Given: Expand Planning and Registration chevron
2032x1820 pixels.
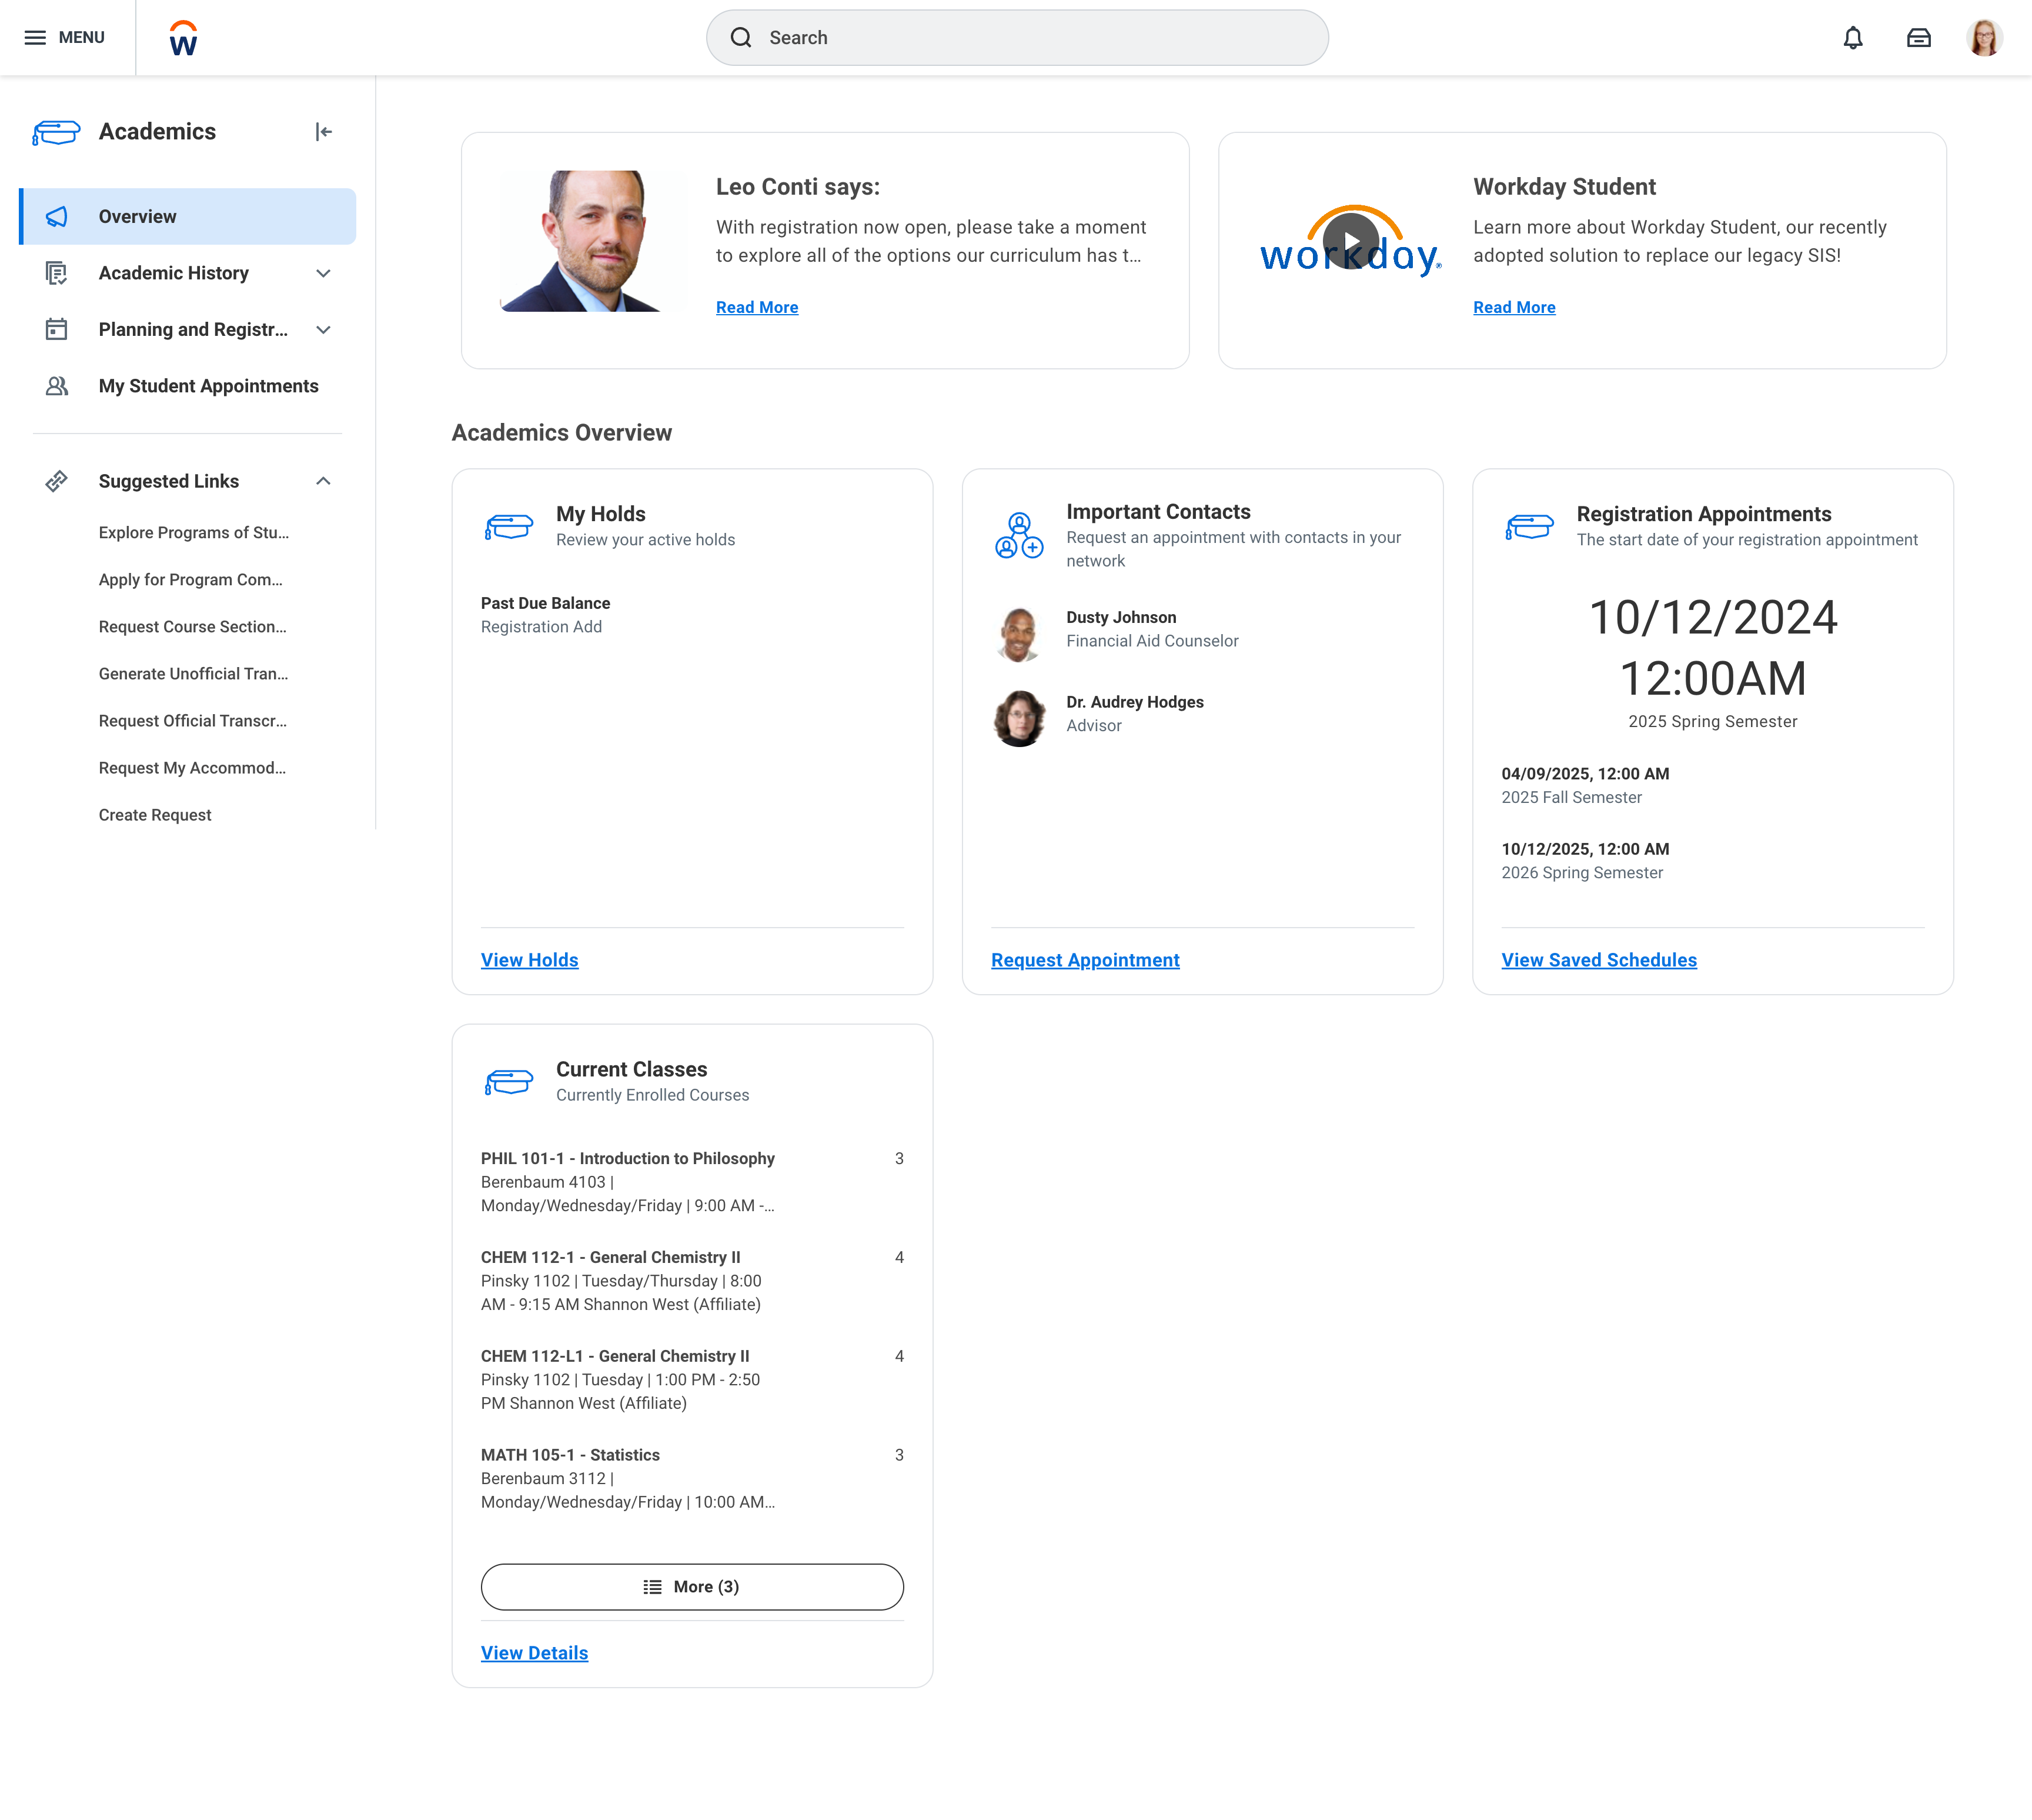Looking at the screenshot, I should [x=323, y=330].
